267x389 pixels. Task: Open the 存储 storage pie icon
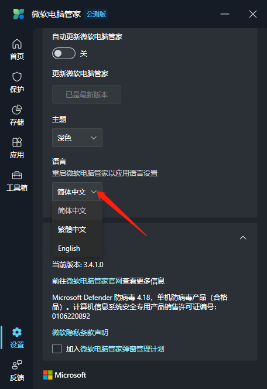pos(17,110)
